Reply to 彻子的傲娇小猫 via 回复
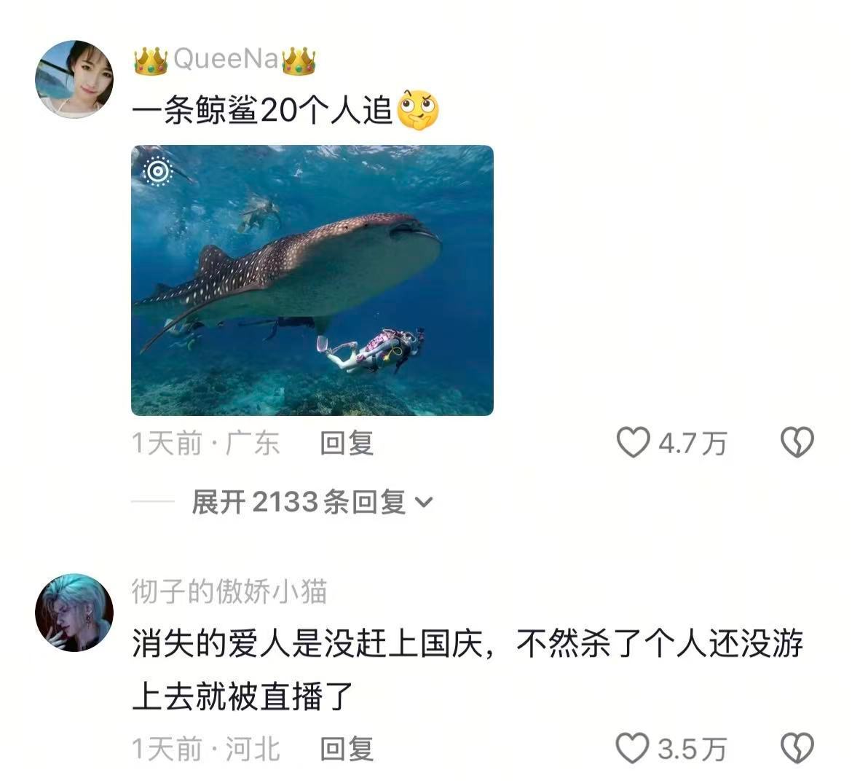The image size is (852, 783). pyautogui.click(x=347, y=749)
